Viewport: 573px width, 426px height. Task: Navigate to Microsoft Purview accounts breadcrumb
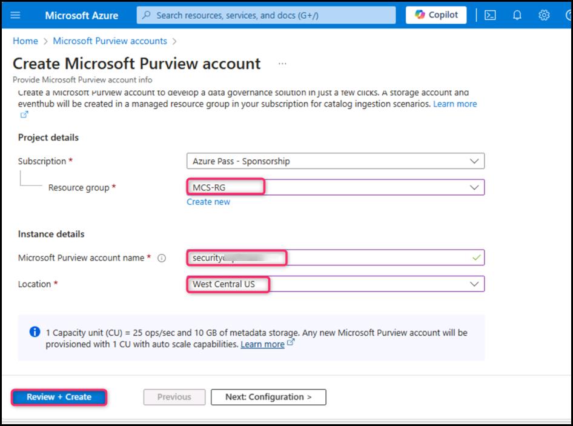(110, 41)
